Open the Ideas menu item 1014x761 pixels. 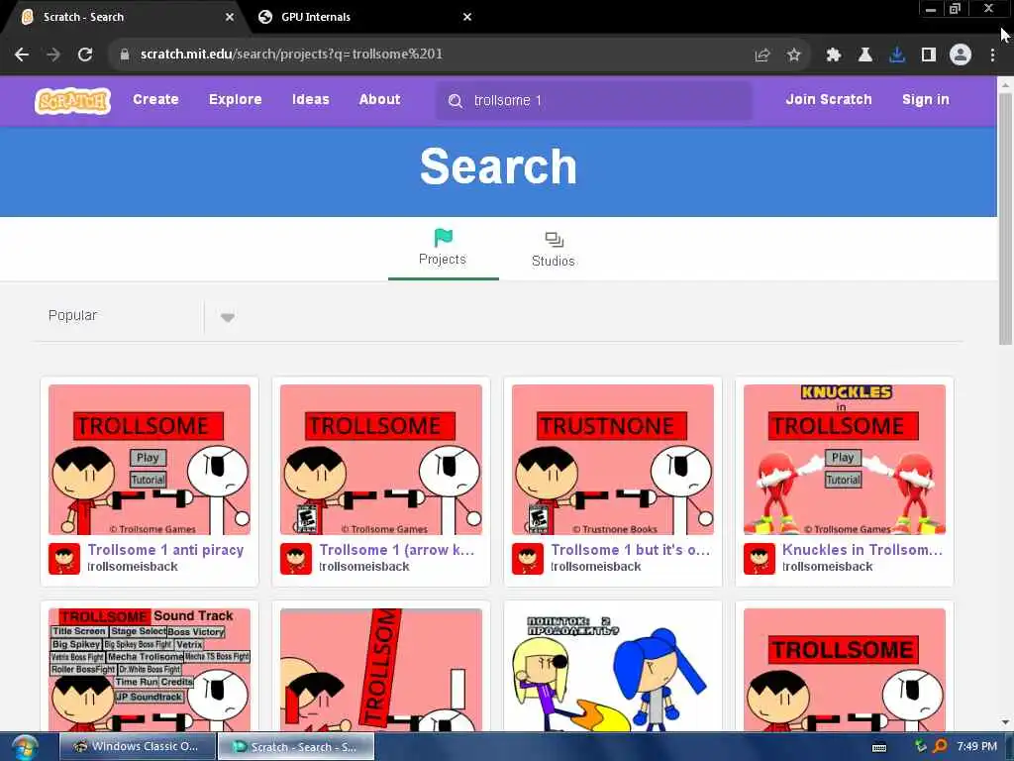310,100
